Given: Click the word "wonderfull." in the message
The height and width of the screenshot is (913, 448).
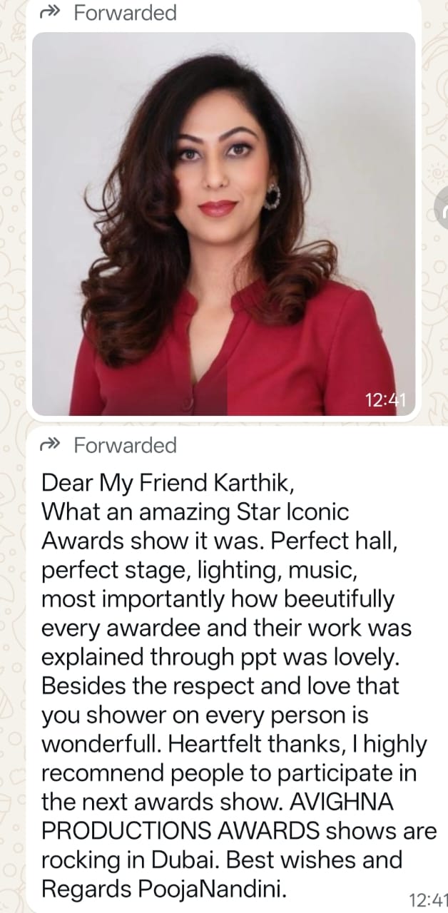Looking at the screenshot, I should 102,744.
